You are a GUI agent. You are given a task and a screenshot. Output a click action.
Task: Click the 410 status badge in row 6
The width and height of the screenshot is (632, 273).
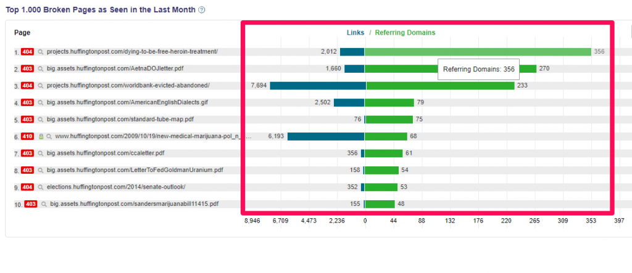click(x=27, y=137)
